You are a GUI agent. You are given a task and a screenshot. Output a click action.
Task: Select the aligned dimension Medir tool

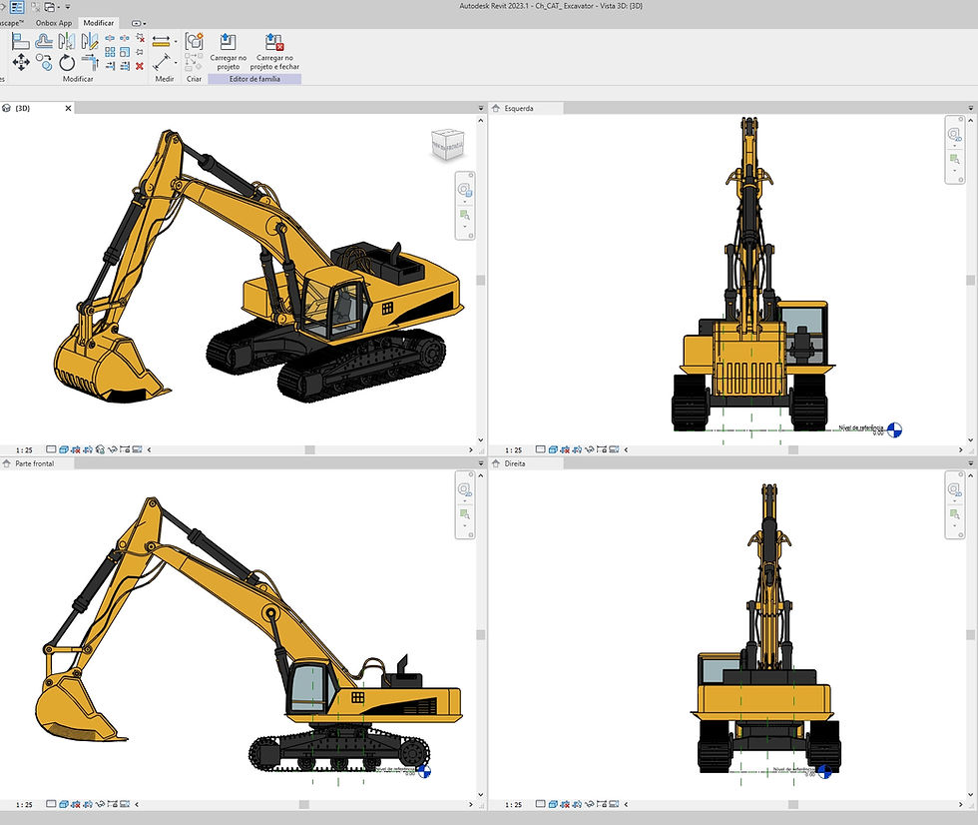click(160, 41)
